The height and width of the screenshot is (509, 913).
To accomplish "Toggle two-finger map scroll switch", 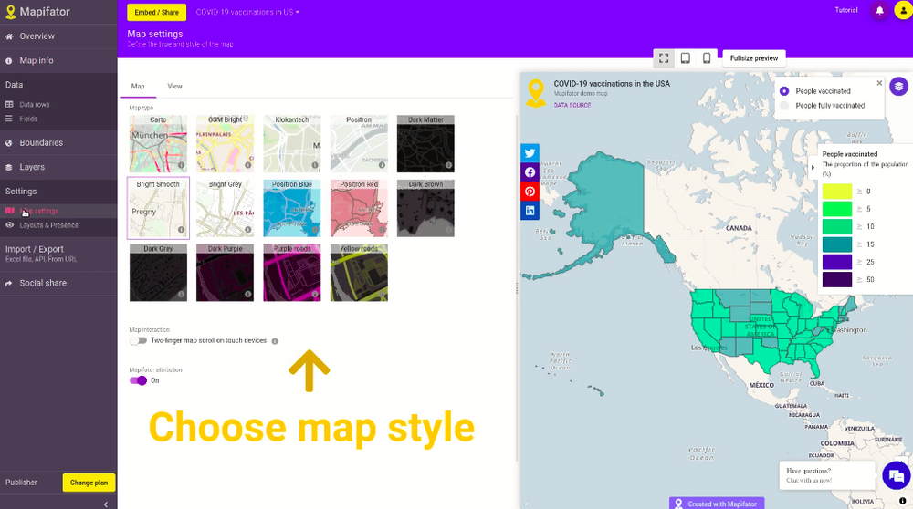I will pyautogui.click(x=138, y=340).
